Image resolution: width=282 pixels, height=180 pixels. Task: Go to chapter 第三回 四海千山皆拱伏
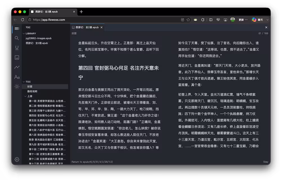click(x=47, y=111)
